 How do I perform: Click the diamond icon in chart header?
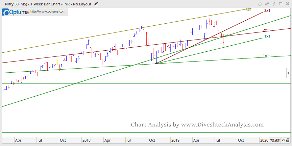(260, 4)
